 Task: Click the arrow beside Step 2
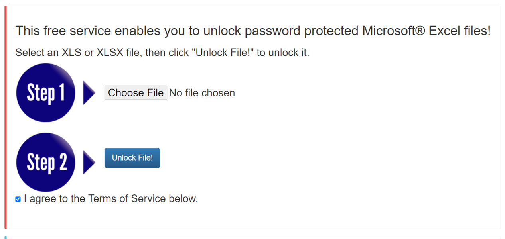89,162
